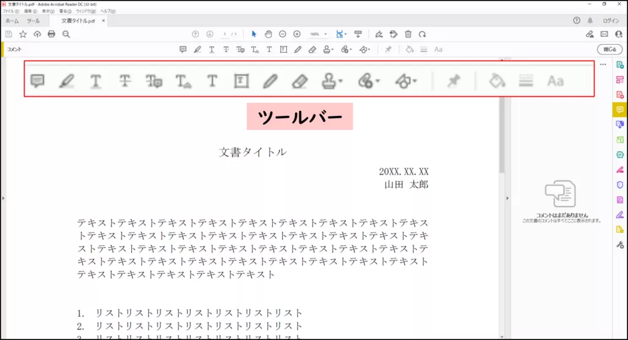Click the trash delete icon
Viewport: 628px width, 340px height.
pos(408,34)
